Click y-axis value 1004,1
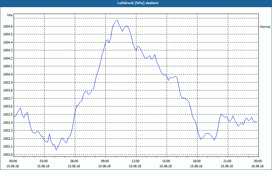 pos(8,66)
